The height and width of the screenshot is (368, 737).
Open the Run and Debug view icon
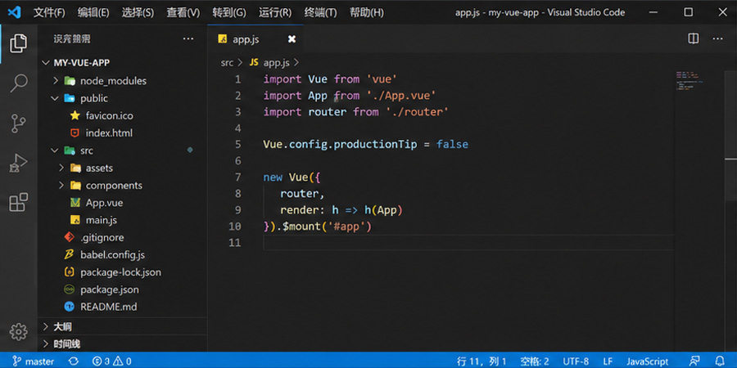(18, 164)
